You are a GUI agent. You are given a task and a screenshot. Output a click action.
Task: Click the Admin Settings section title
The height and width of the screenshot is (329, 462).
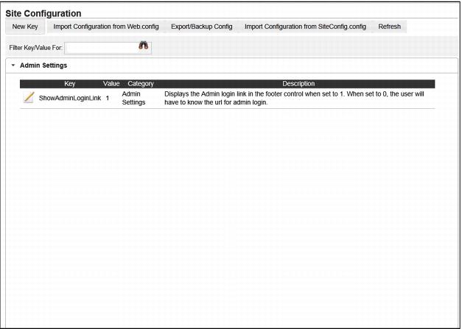pos(43,66)
